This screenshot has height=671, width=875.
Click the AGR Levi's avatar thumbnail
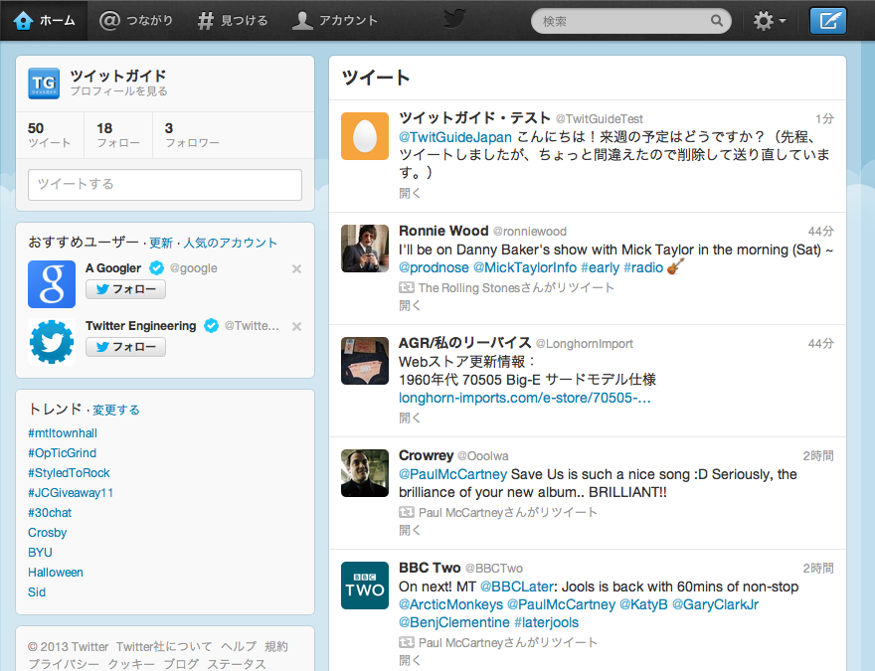(x=365, y=361)
